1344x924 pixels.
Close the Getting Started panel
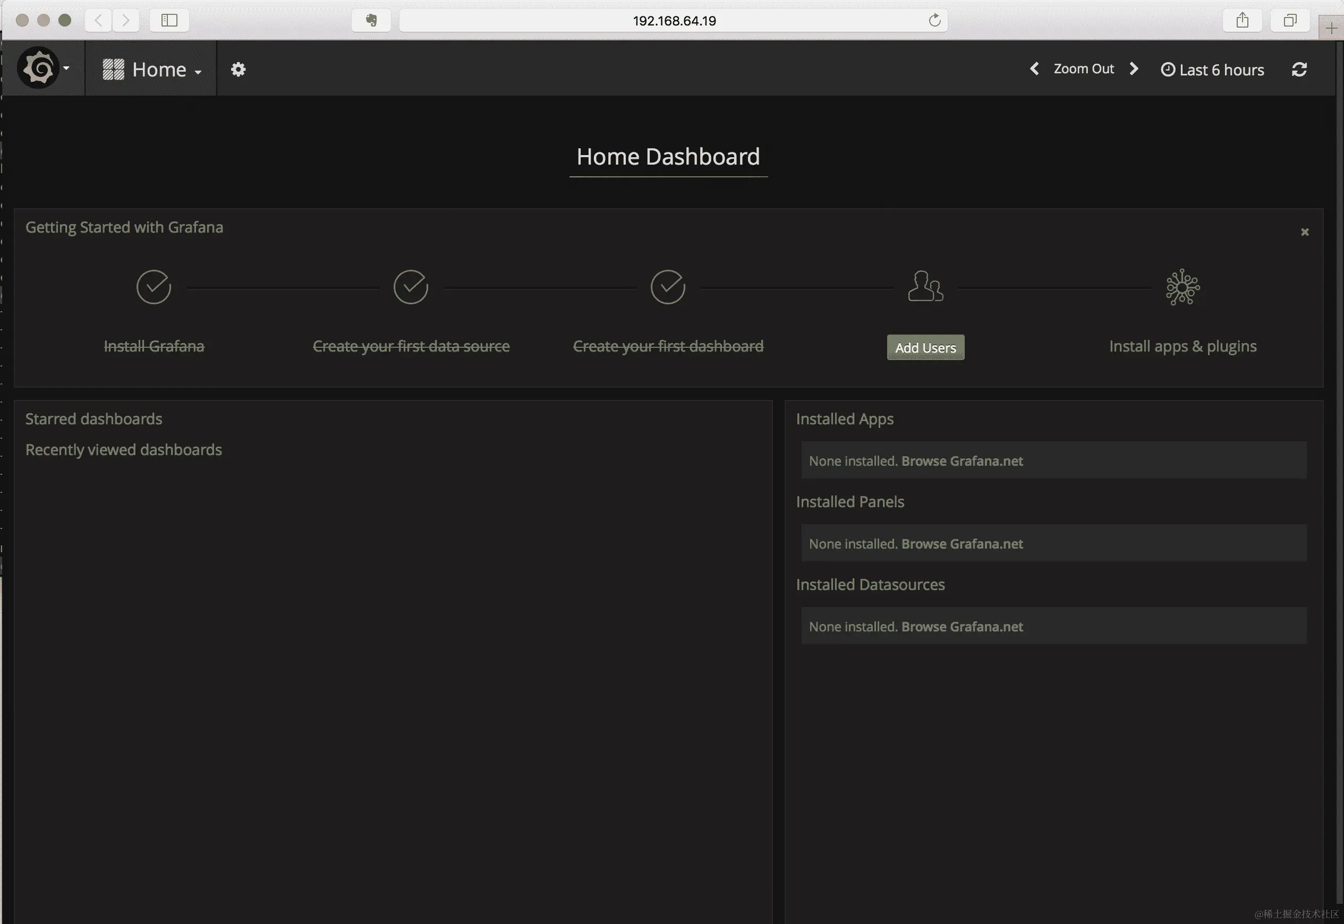coord(1305,232)
